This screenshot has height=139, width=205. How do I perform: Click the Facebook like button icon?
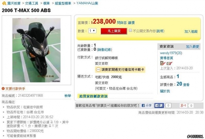(x=159, y=105)
